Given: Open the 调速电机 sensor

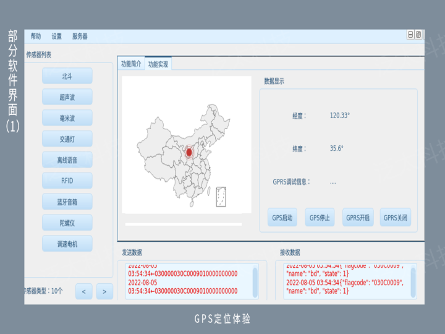Looking at the screenshot, I should pos(67,244).
